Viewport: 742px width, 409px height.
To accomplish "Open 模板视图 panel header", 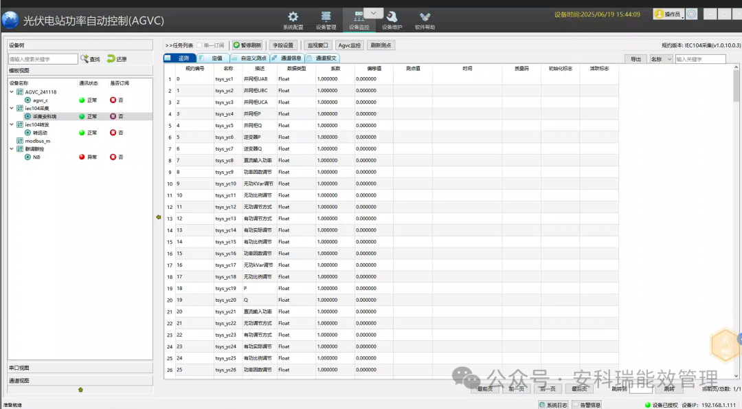I will click(80, 71).
